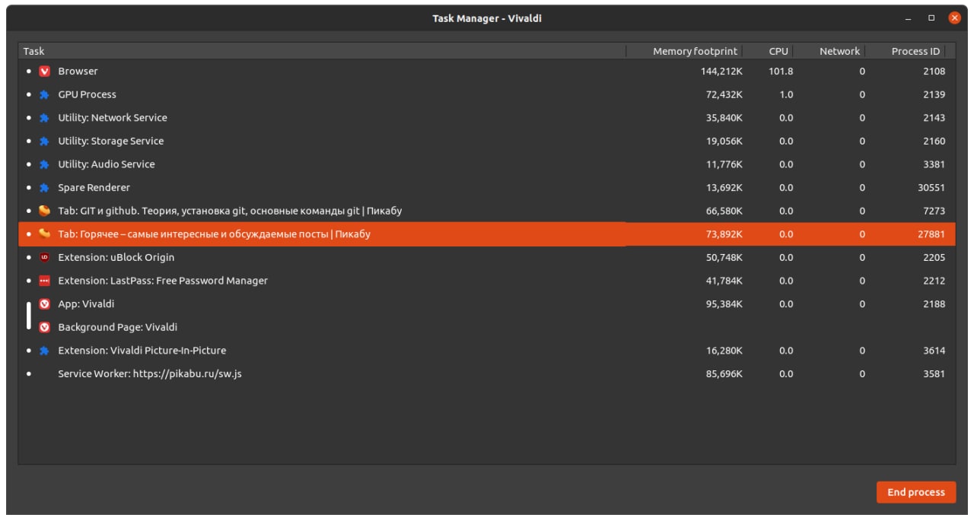Screen dimensions: 974x521
Task: Click the CPU value 101.8
Action: [x=781, y=71]
